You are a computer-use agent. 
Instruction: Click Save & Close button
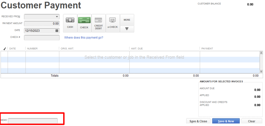click(x=198, y=121)
